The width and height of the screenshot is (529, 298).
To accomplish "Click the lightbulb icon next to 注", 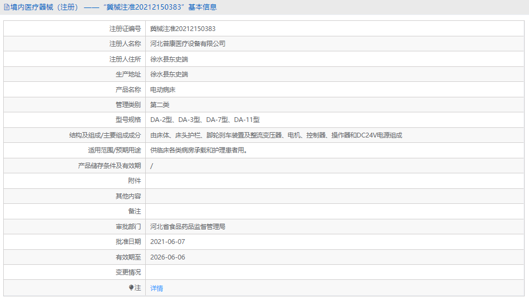I will (x=131, y=288).
